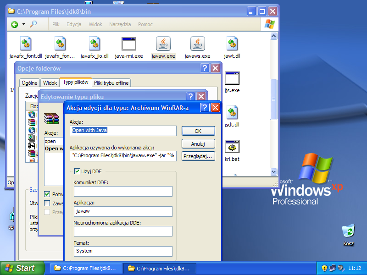Select the java-rmi.exe file icon
Viewport: 367px width, 275px height.
(x=129, y=44)
